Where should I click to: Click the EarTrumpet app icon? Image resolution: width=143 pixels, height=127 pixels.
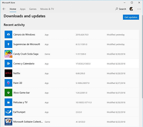8,112
